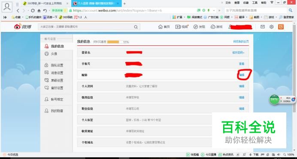
Task: Open a new browser tab with plus
Action: 124,3
